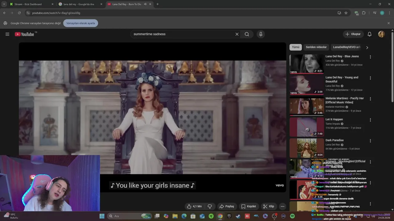Screen dimensions: 394x221
Task: Click the Chrome address bar URL
Action: coord(56,13)
